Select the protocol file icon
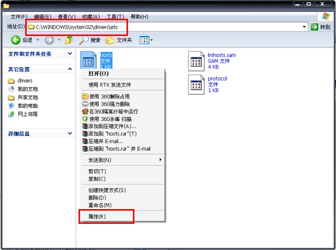This screenshot has width=336, height=250. point(196,85)
